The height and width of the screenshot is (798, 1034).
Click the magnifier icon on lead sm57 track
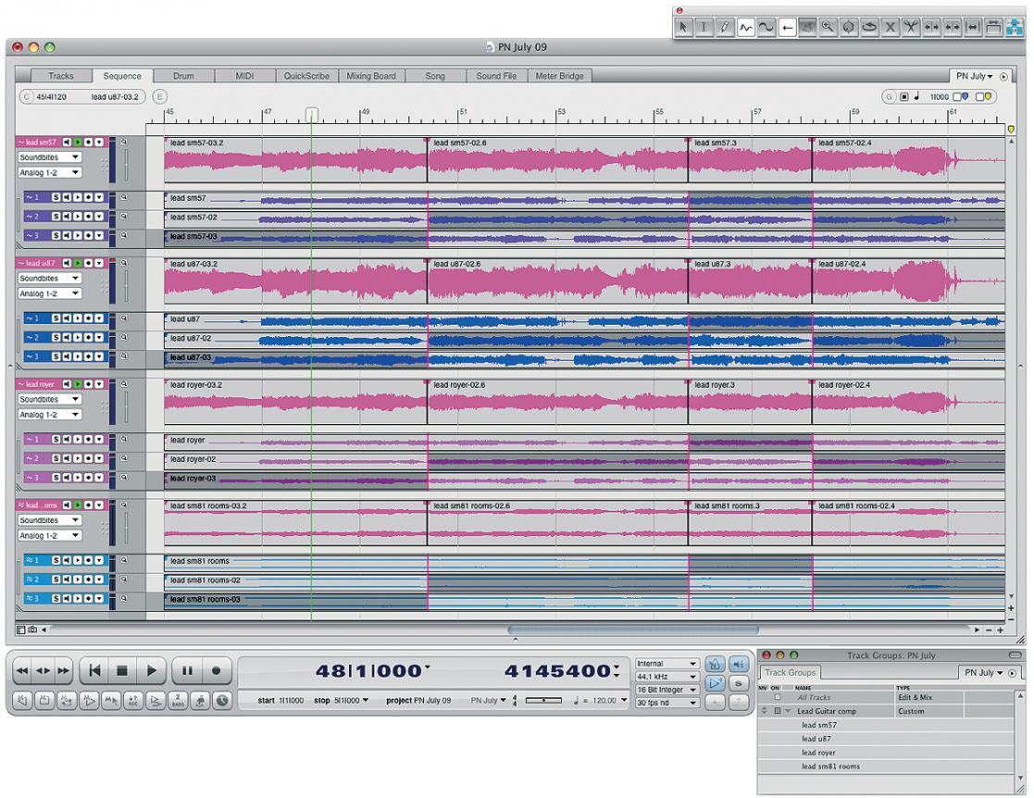[124, 143]
